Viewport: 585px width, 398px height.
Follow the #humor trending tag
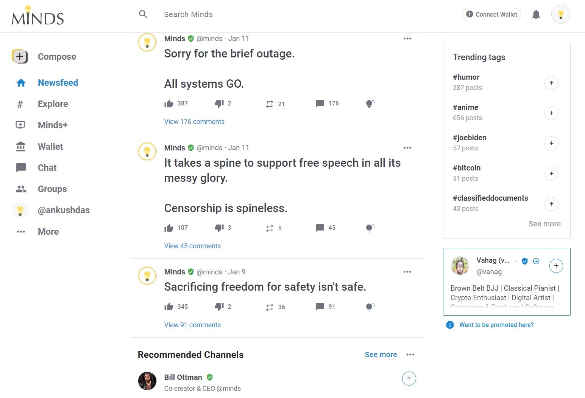[551, 83]
